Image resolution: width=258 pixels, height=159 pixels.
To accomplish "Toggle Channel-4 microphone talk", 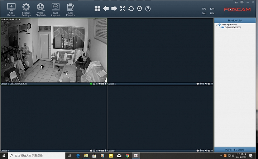I will [x=212, y=150].
